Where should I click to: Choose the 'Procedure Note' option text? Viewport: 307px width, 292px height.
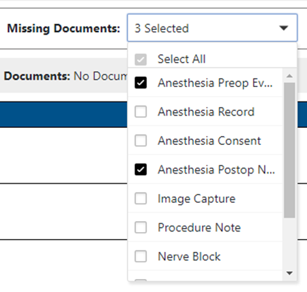coord(199,227)
